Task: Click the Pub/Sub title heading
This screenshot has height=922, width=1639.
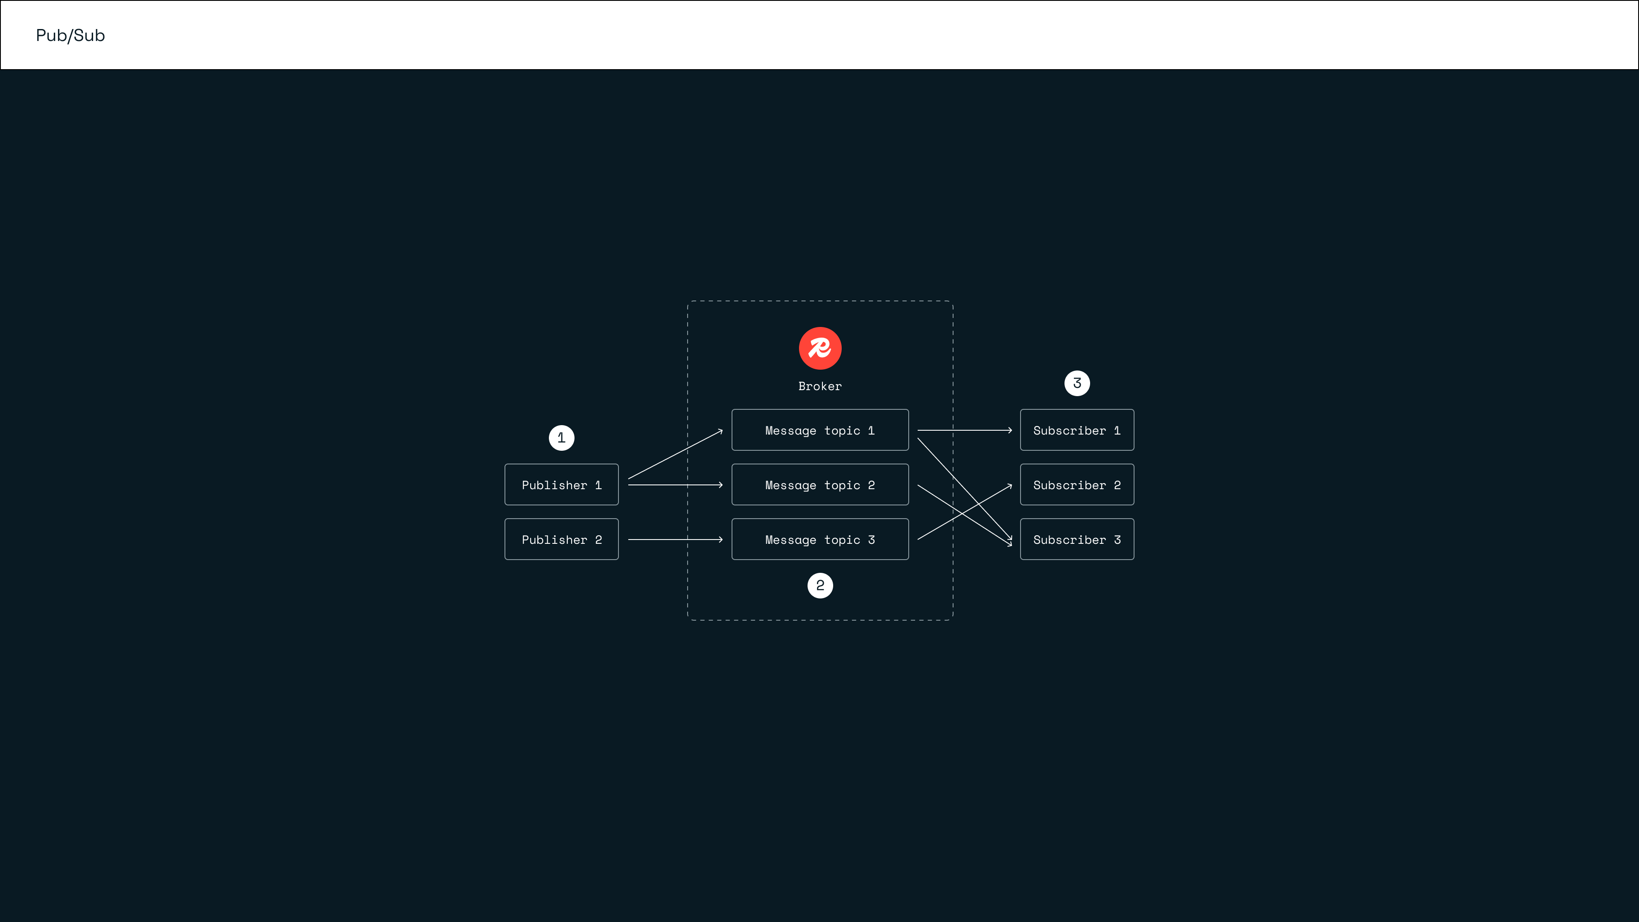Action: (70, 35)
